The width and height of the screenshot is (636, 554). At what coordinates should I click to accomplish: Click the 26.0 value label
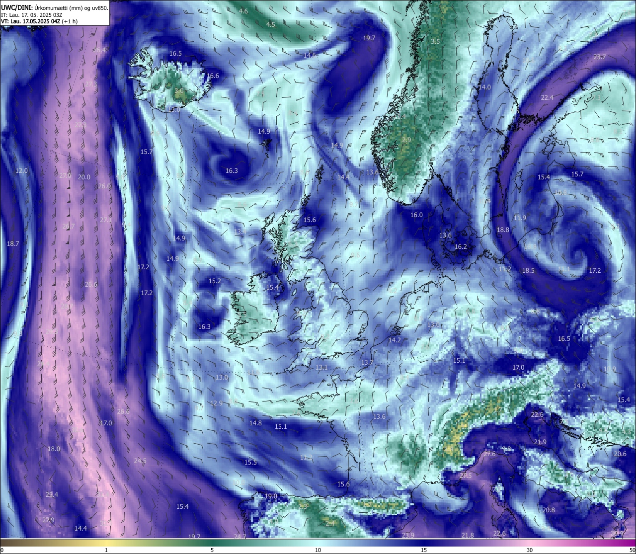tap(104, 186)
